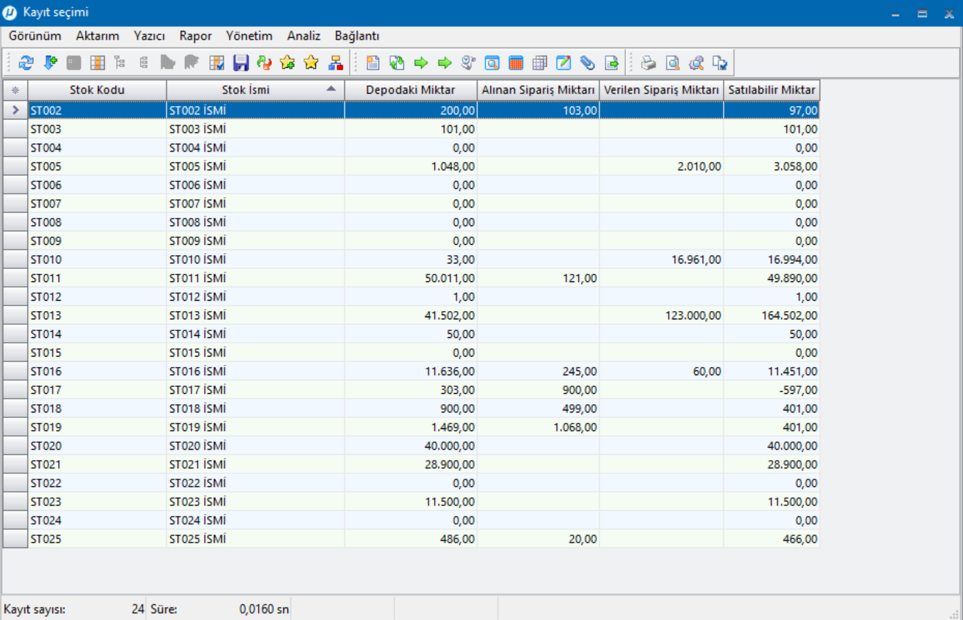Screen dimensions: 963x620
Task: Click row indicator arrow beside ST002
Action: [15, 110]
